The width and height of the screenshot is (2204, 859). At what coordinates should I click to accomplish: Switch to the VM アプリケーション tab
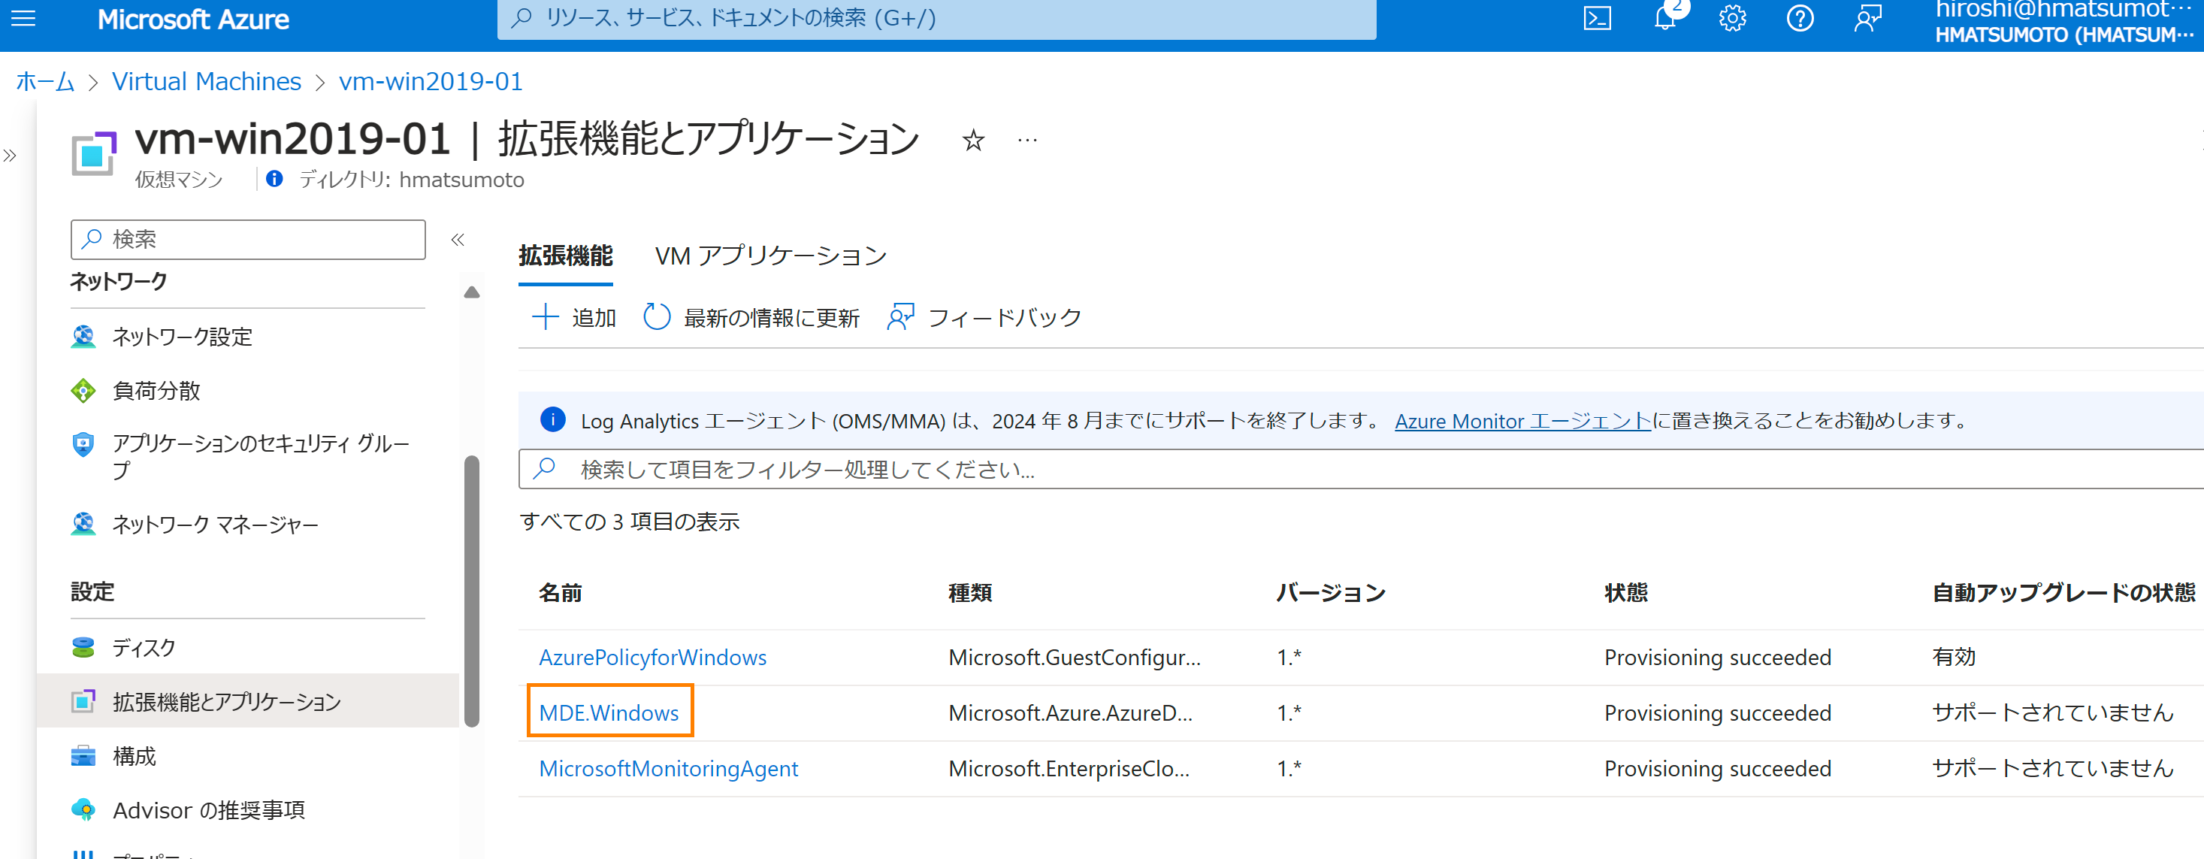pos(770,256)
